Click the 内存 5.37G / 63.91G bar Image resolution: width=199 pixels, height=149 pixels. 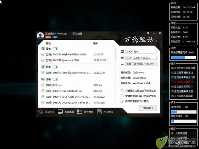pyautogui.click(x=141, y=58)
